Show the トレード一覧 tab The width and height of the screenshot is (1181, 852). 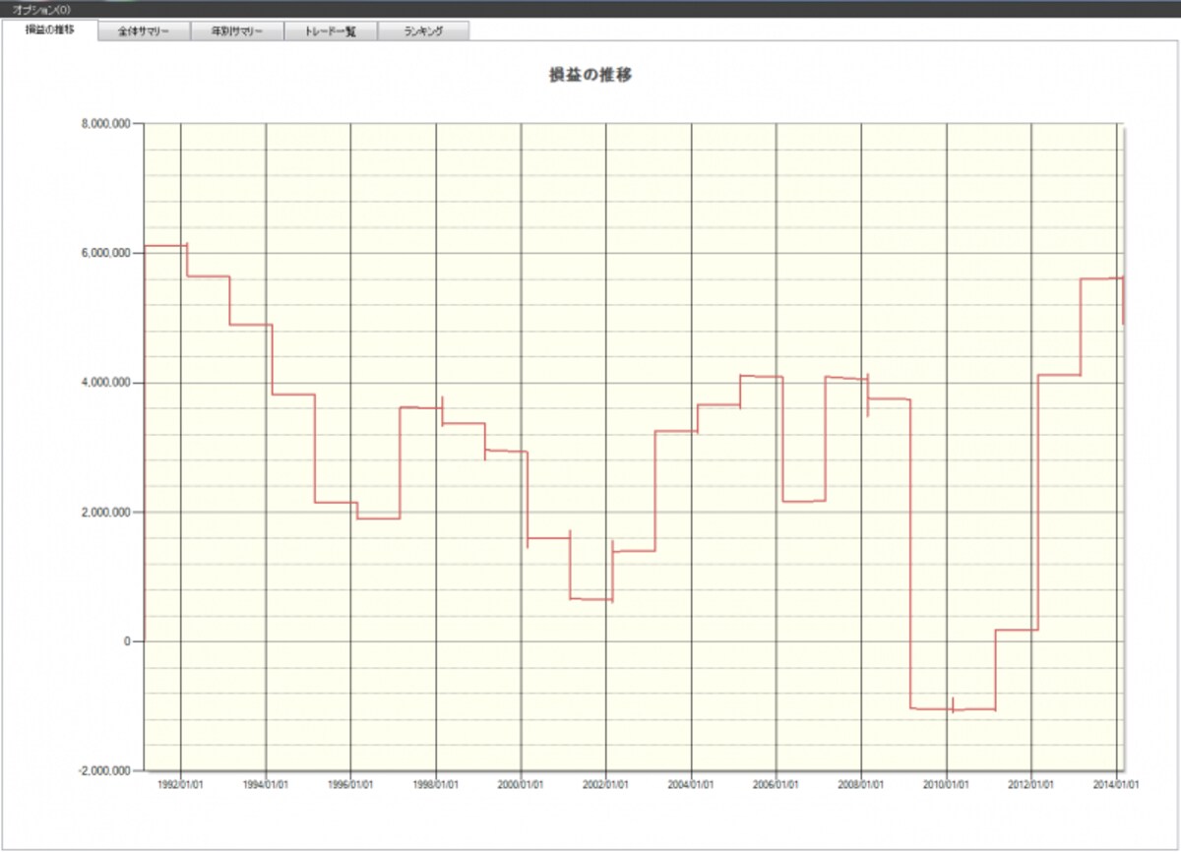pyautogui.click(x=331, y=30)
